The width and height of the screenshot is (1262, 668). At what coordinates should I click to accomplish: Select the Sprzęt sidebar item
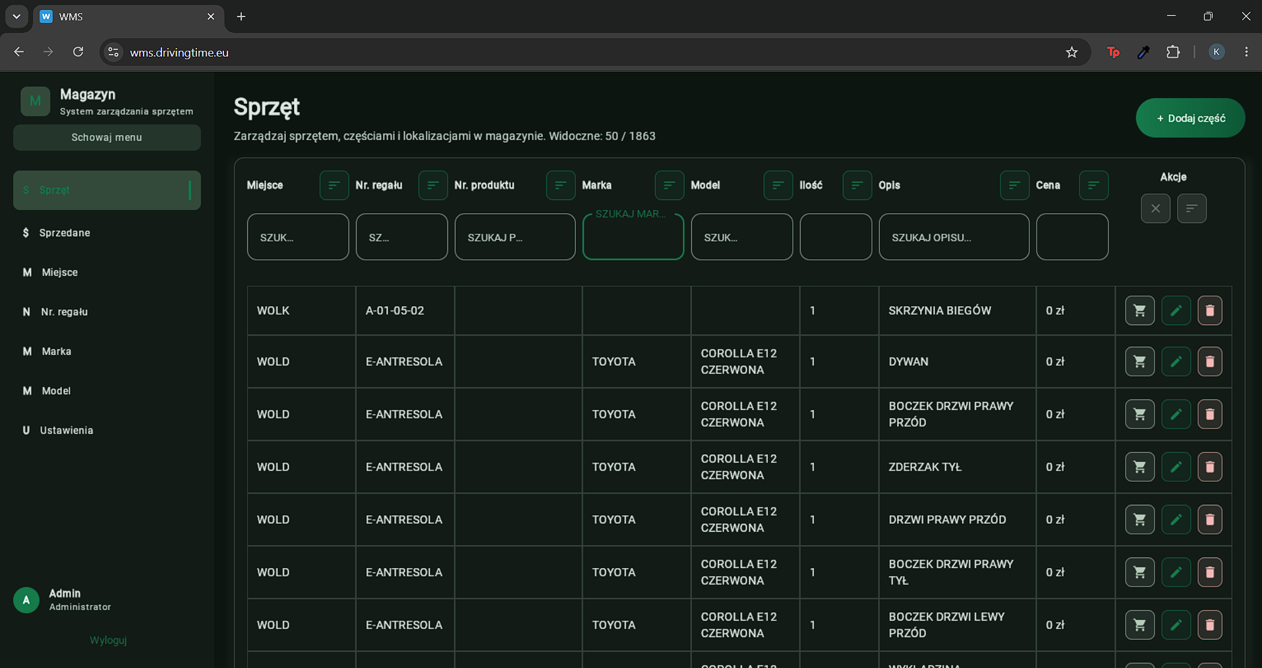click(x=107, y=190)
